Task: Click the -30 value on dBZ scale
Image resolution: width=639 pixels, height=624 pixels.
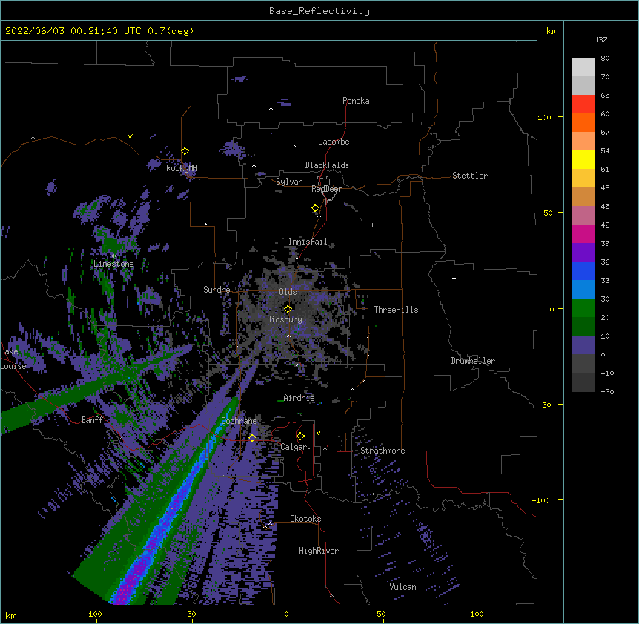Action: pos(607,392)
